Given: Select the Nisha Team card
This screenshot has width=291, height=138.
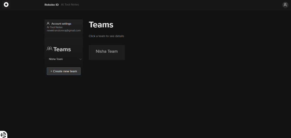Looking at the screenshot, I should coord(107,52).
